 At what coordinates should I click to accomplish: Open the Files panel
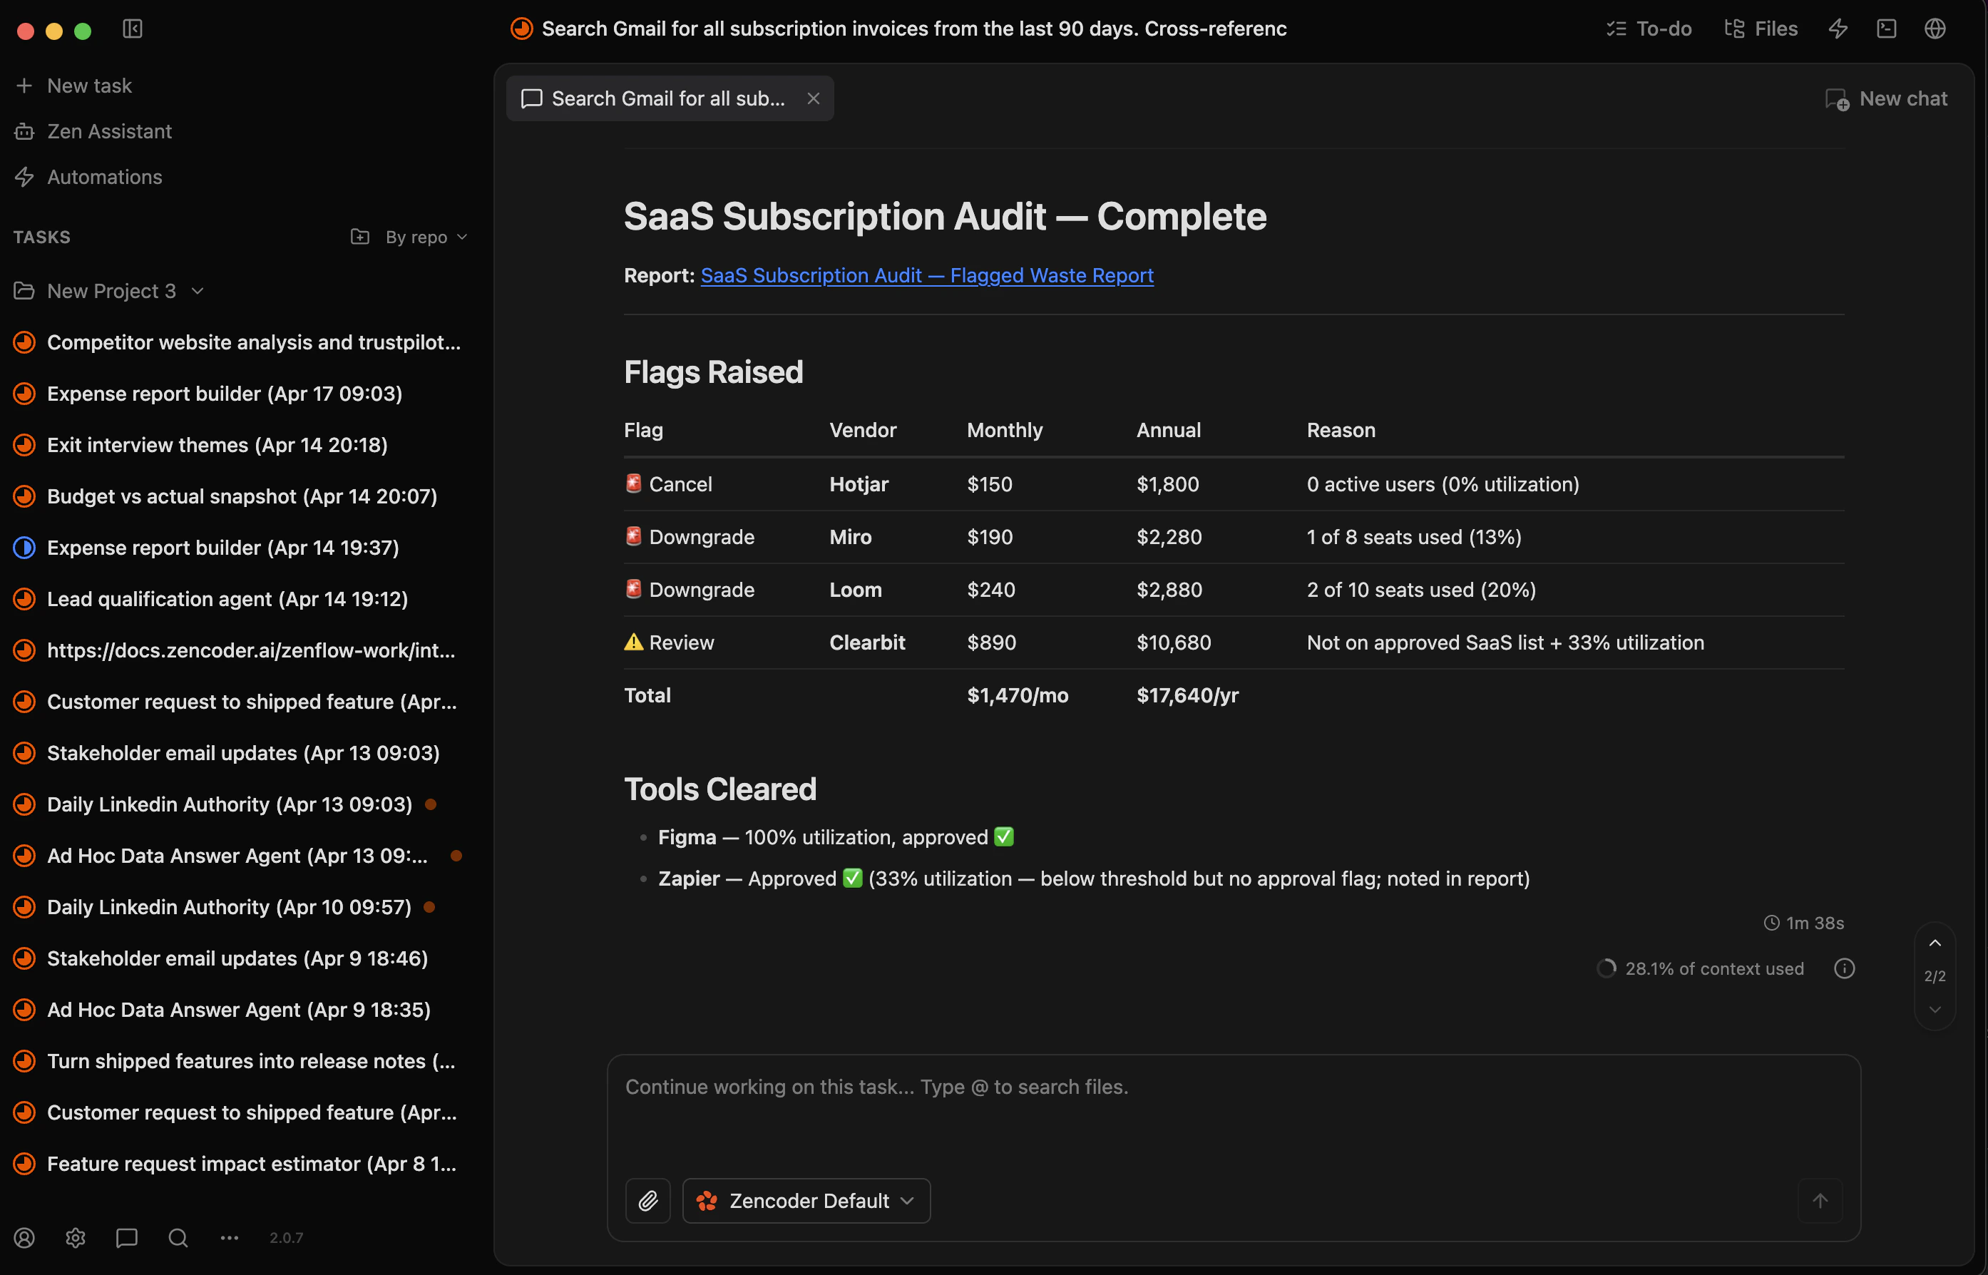point(1761,29)
